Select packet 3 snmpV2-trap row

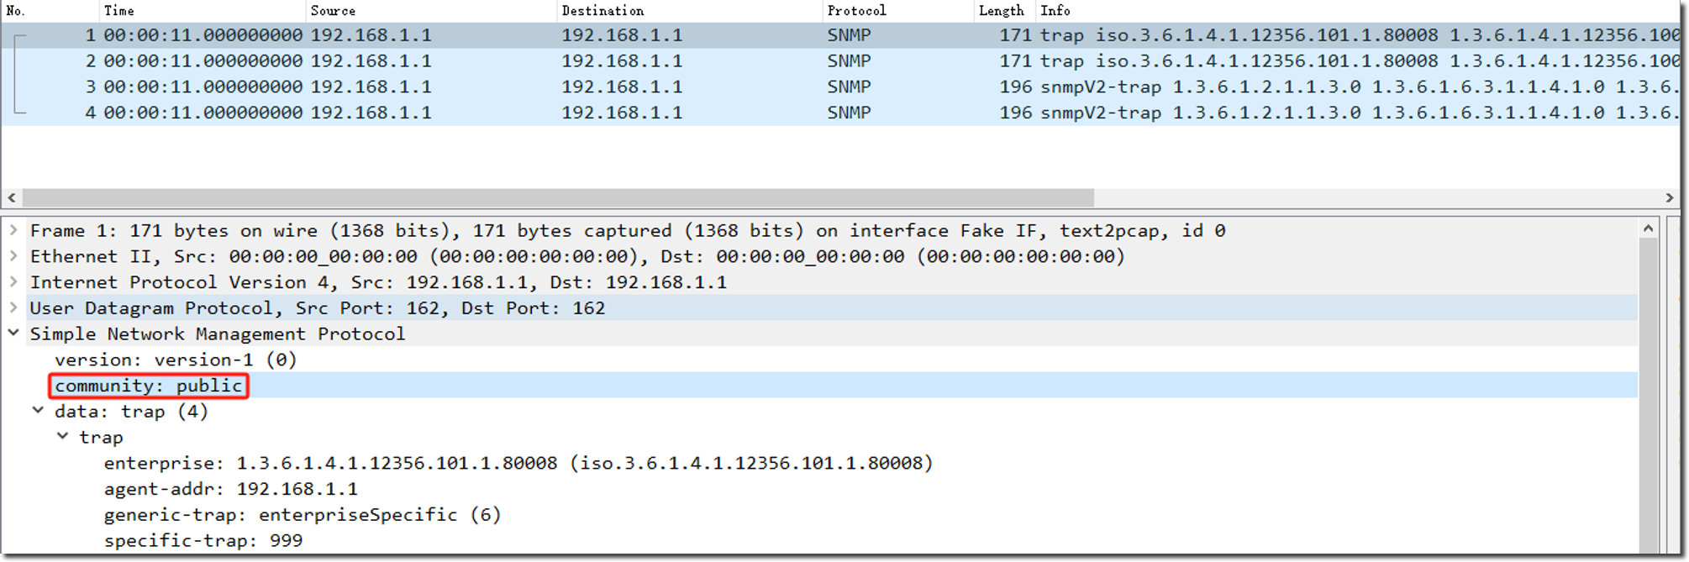point(588,87)
